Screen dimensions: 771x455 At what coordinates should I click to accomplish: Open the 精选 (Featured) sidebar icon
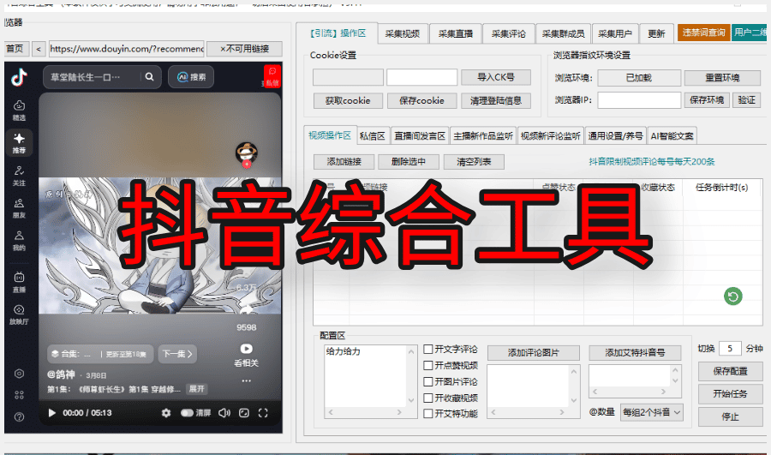[x=19, y=110]
